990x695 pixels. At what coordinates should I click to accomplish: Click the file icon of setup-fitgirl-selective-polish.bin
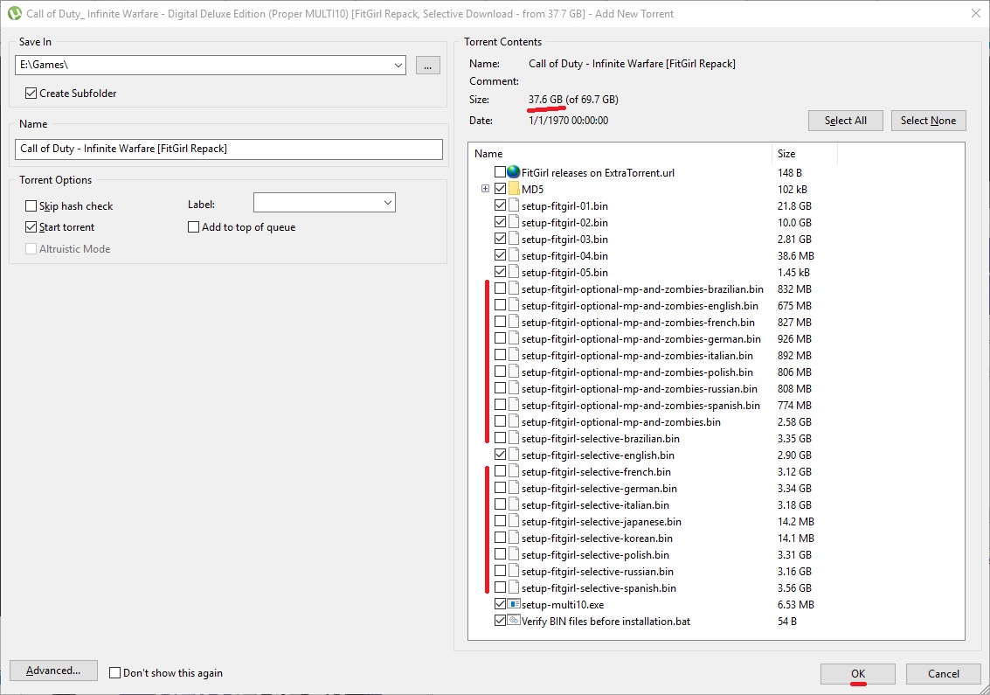(513, 554)
